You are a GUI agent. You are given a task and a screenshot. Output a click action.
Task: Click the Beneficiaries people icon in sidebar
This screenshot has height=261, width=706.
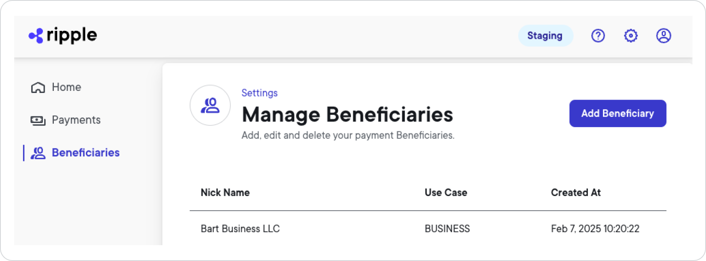tap(38, 153)
